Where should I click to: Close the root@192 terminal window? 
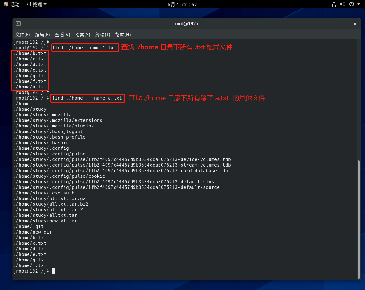coord(355,24)
